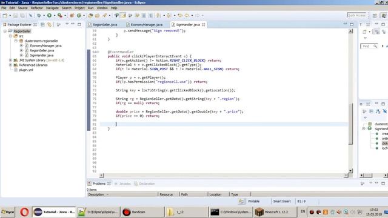Open the File menu

point(4,8)
